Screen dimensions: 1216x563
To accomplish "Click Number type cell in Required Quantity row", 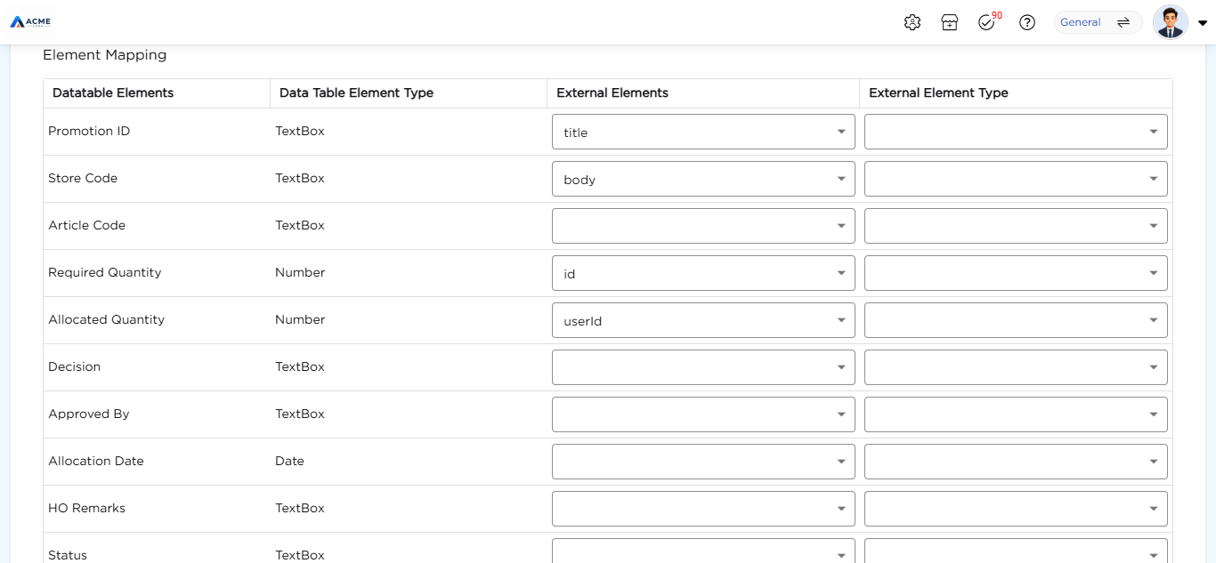I will pos(300,272).
